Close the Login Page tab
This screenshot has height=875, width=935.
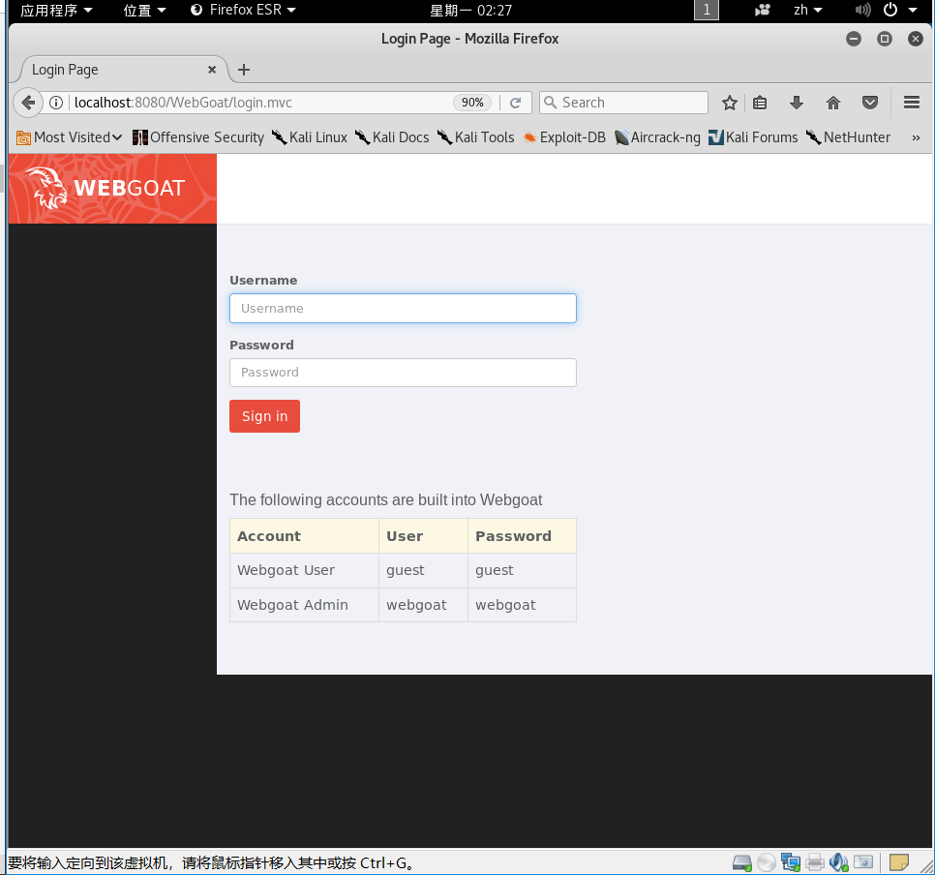click(212, 70)
